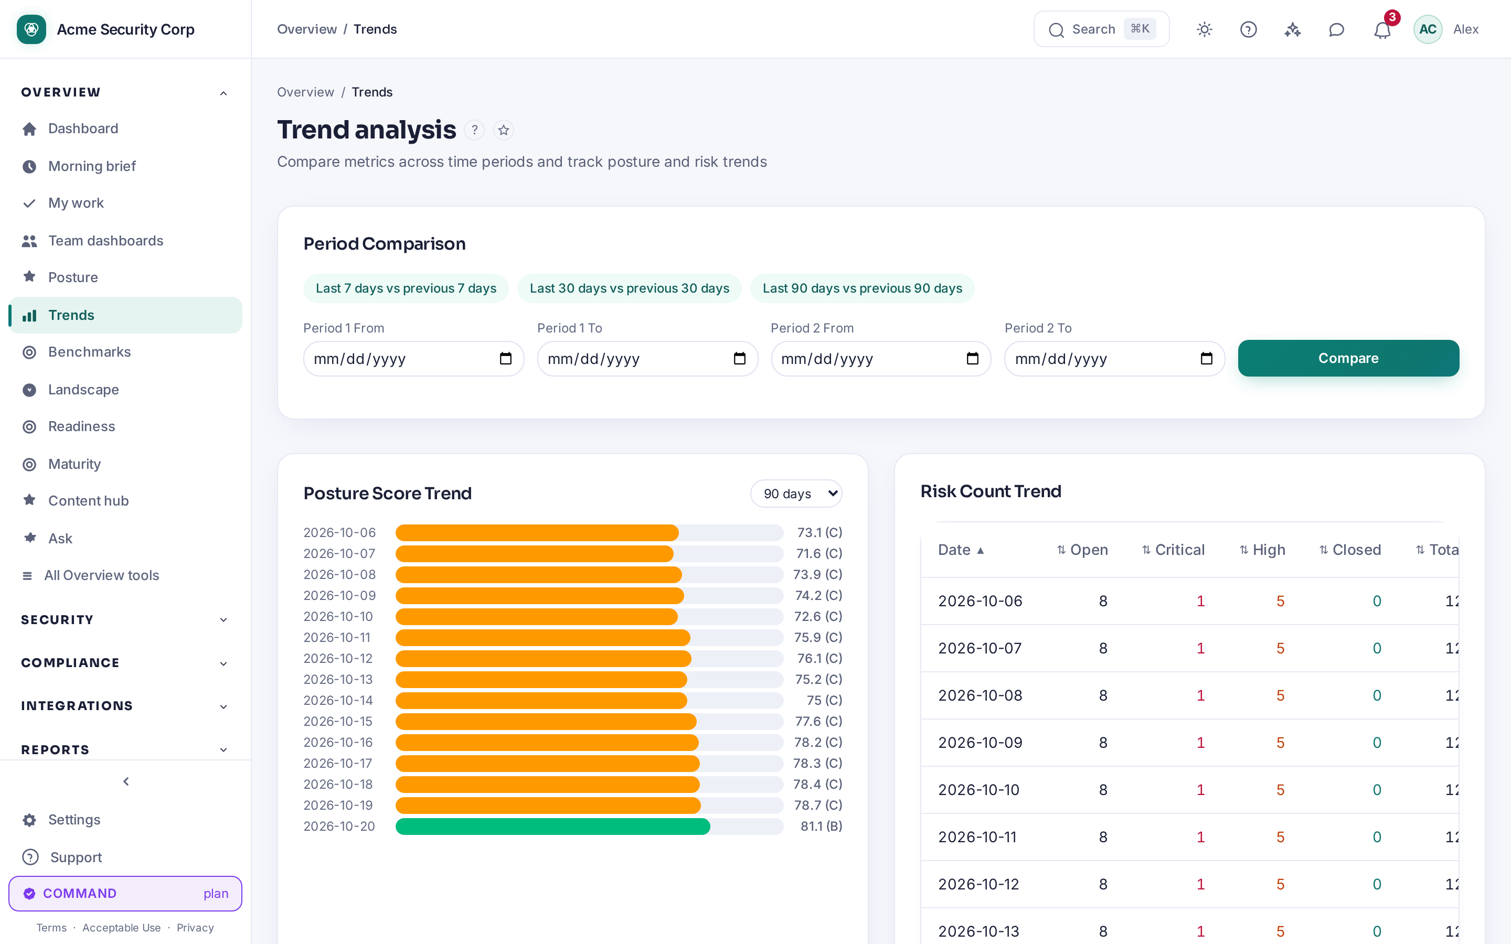Open notifications bell with 3 badge
This screenshot has width=1511, height=944.
point(1382,29)
